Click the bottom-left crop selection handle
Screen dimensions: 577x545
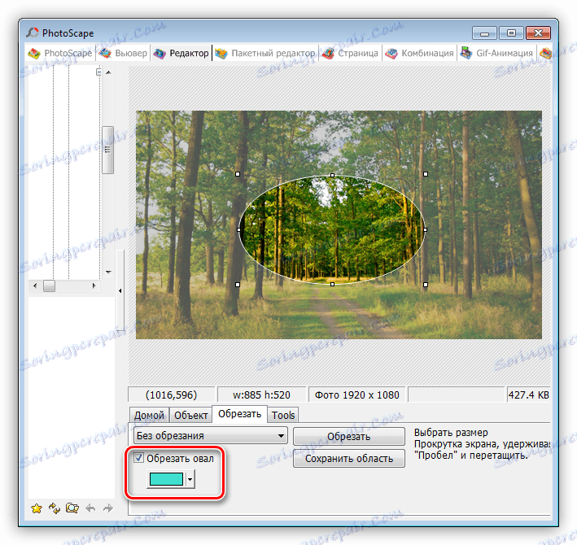[238, 285]
